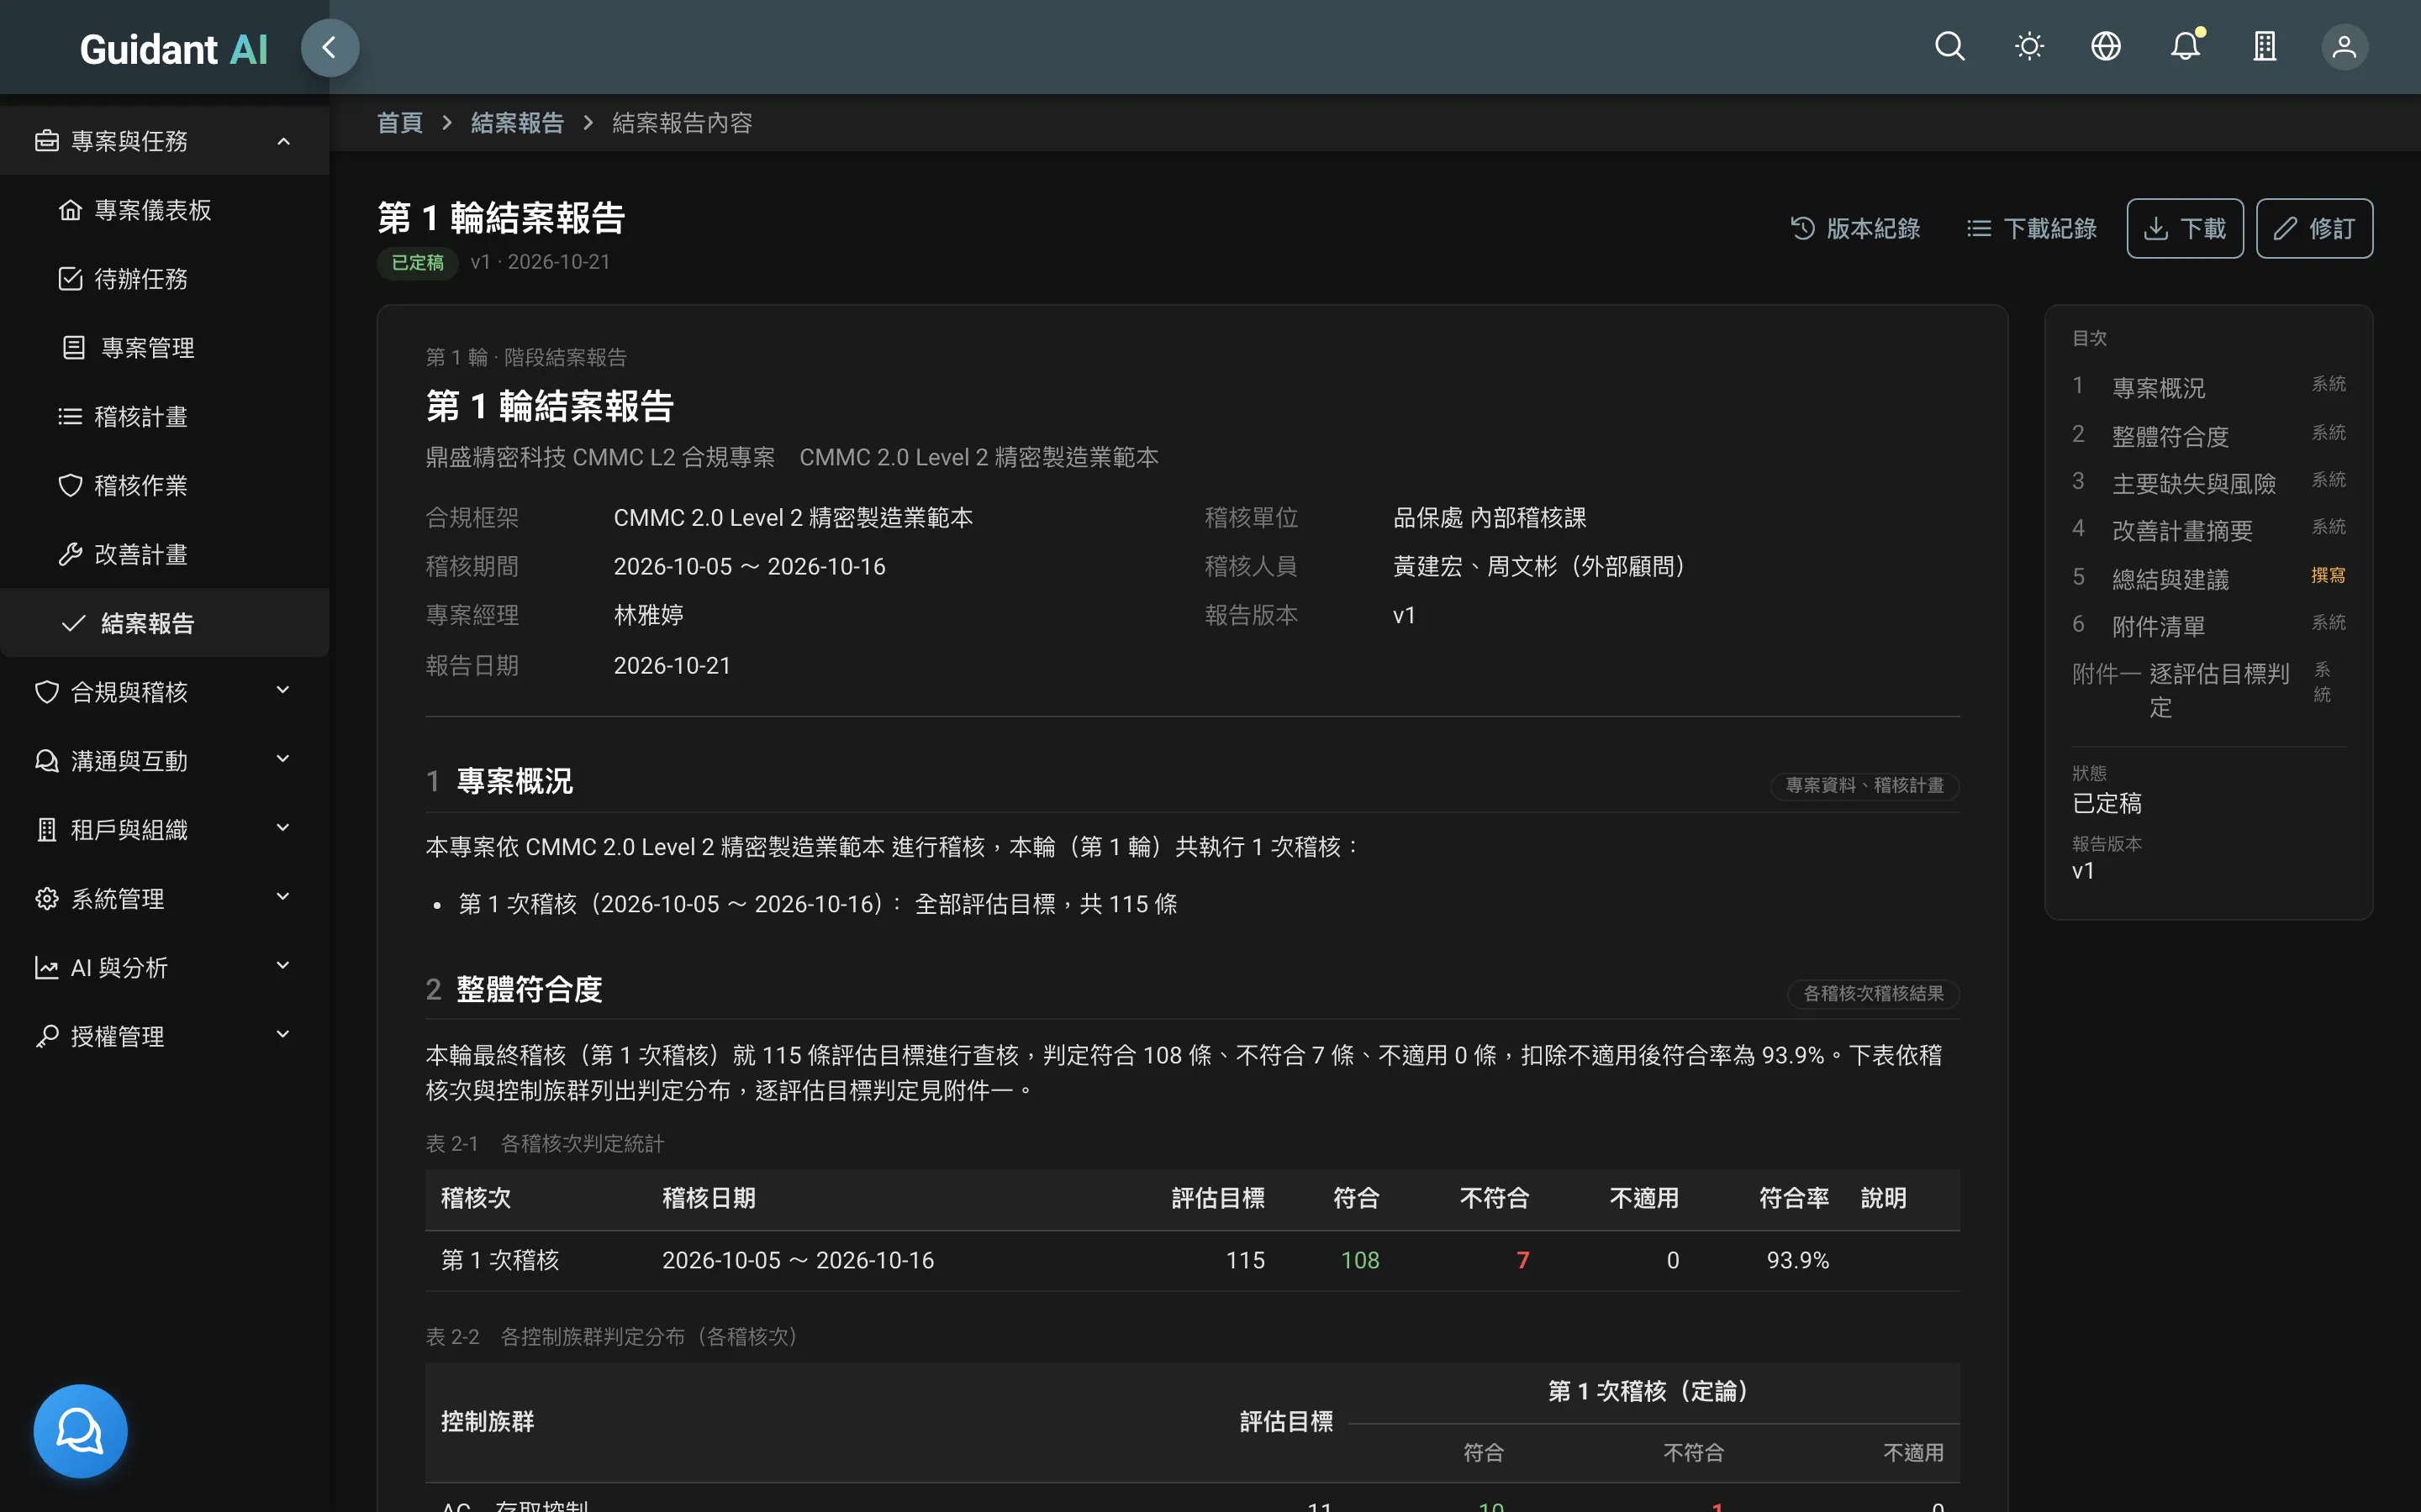Click the wrench icon beside 改善計畫

(x=70, y=555)
